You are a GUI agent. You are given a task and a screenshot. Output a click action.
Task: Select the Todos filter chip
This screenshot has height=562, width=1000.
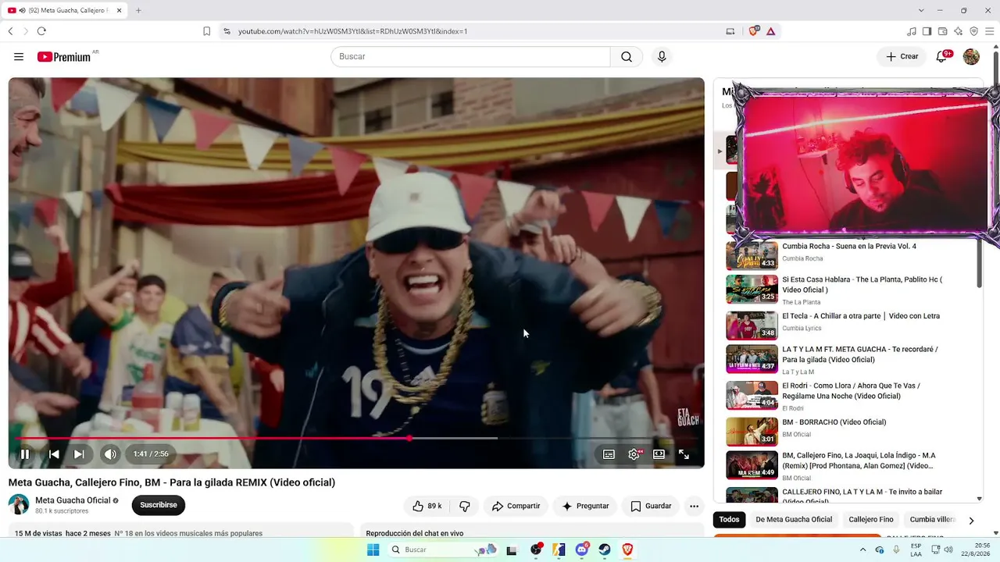click(x=729, y=520)
